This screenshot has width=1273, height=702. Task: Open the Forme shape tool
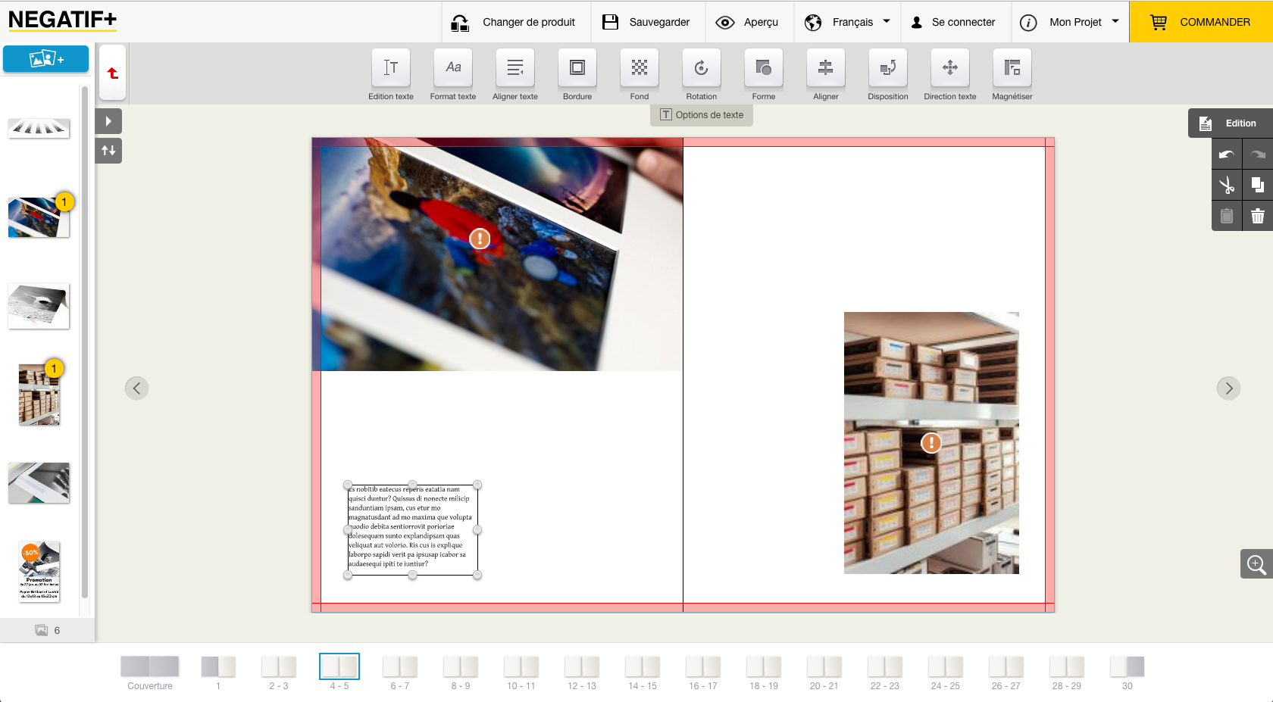(x=764, y=74)
